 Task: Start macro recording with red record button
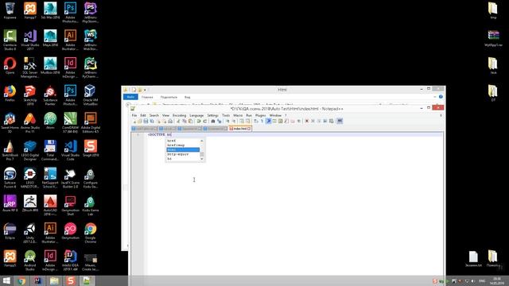[307, 121]
